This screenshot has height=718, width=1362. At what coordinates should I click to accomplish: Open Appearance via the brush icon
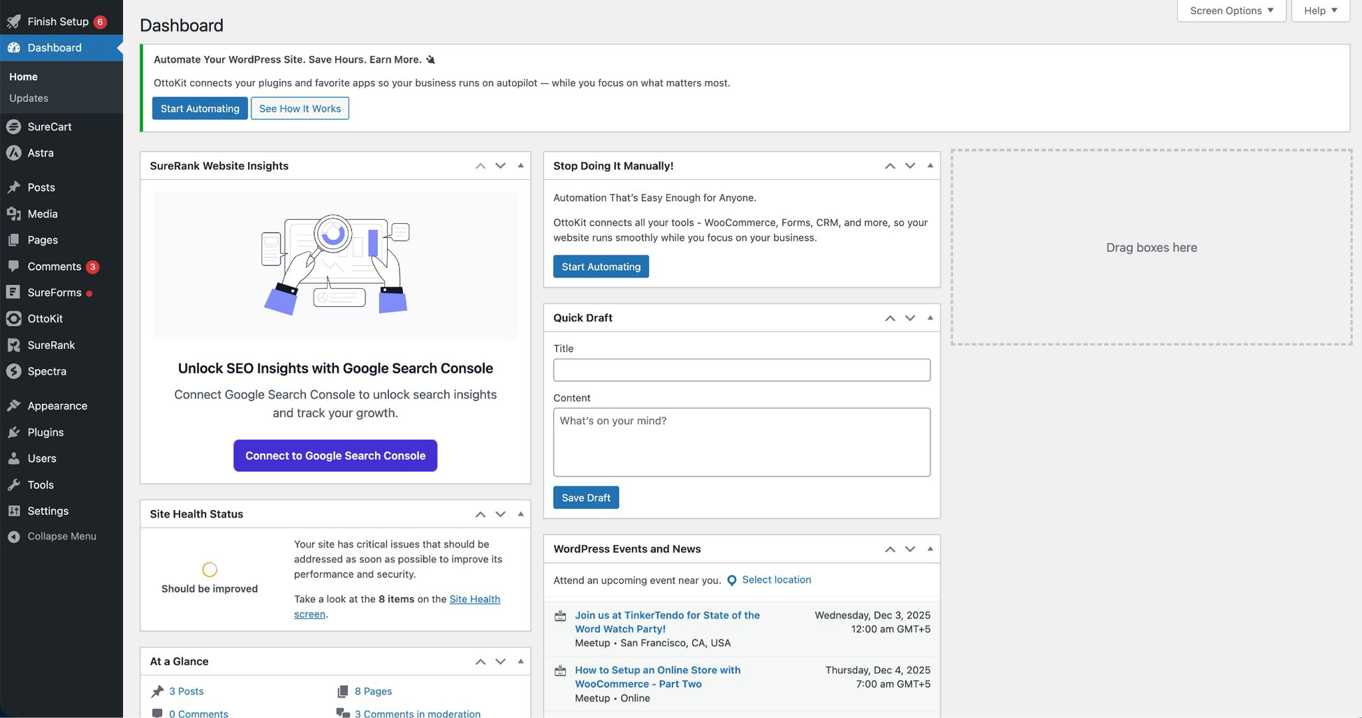(15, 405)
